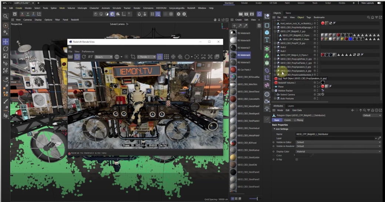
Task: Open the Visible in Editor dropdown
Action: 339,142
